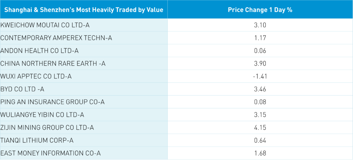Click the 'Price Change 1 Day %' column header
Viewport: 353px width, 161px height.
pos(260,10)
